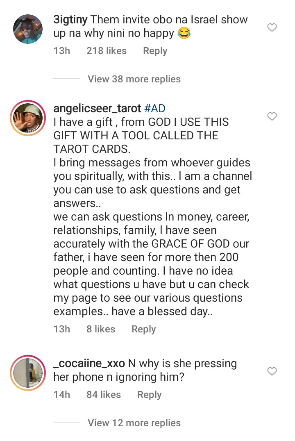Viewport: 295px width, 441px height.
Task: Reply to 3igtiny's comment
Action: [x=155, y=51]
